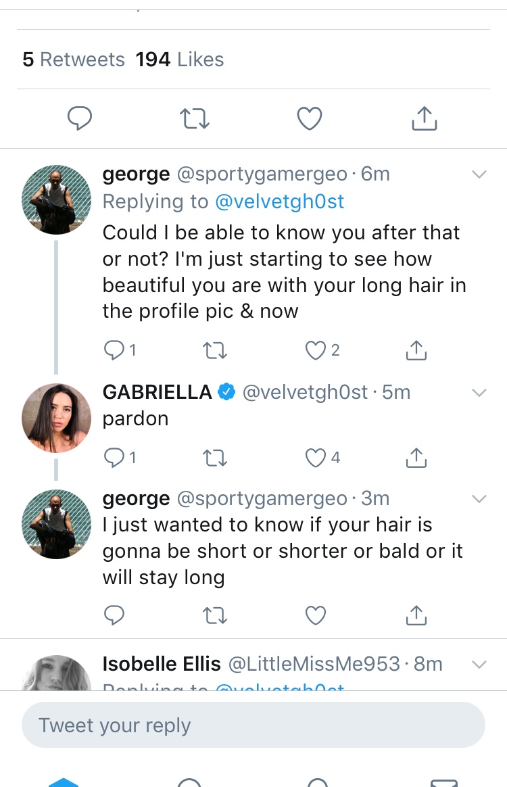Like GABRIELLA's "pardon" tweet
Screen dimensions: 507x787
click(316, 458)
